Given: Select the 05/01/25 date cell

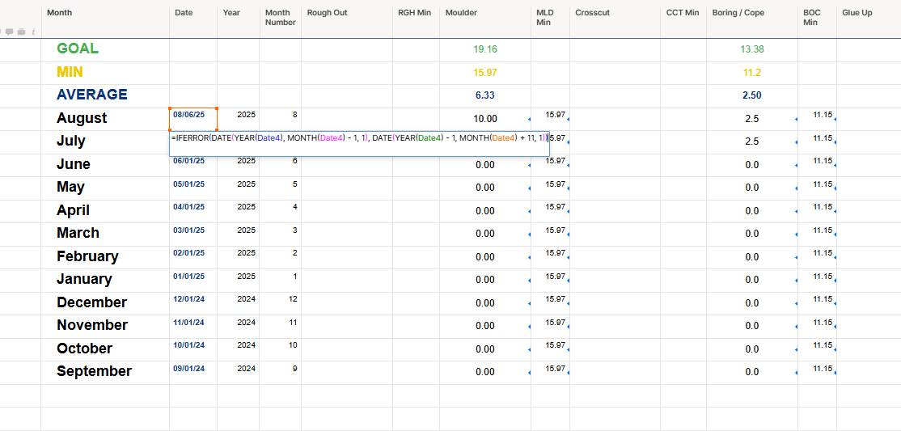Looking at the screenshot, I should (x=193, y=188).
